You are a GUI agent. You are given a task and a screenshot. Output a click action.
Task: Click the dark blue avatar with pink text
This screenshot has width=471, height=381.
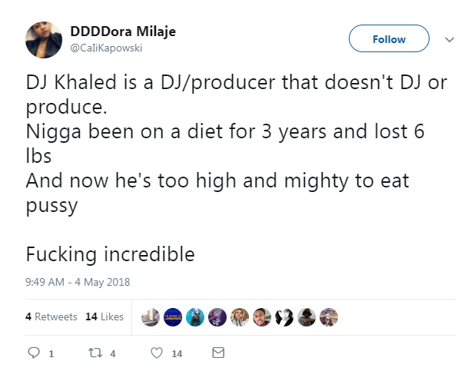[174, 316]
